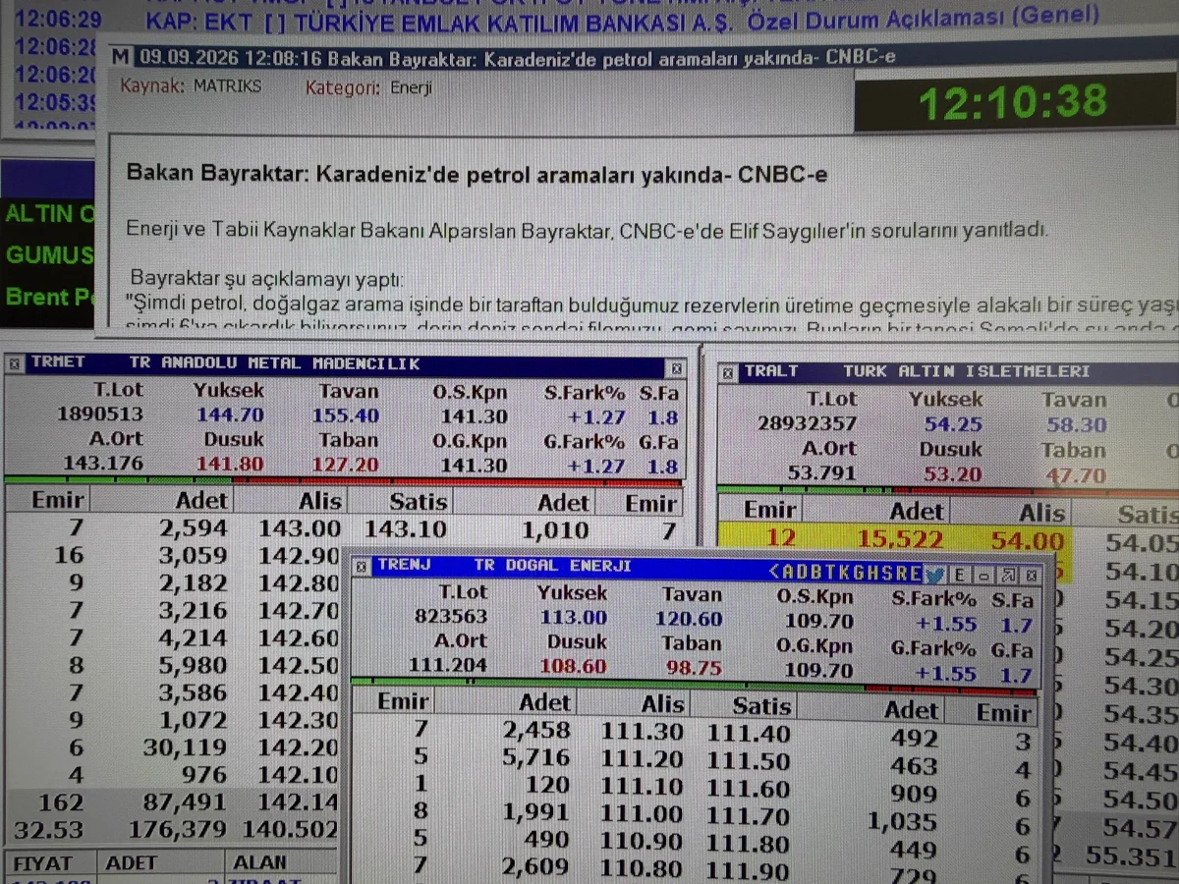Viewport: 1179px width, 884px height.
Task: Click TRMET T.Lot value 1890513
Action: tap(99, 414)
